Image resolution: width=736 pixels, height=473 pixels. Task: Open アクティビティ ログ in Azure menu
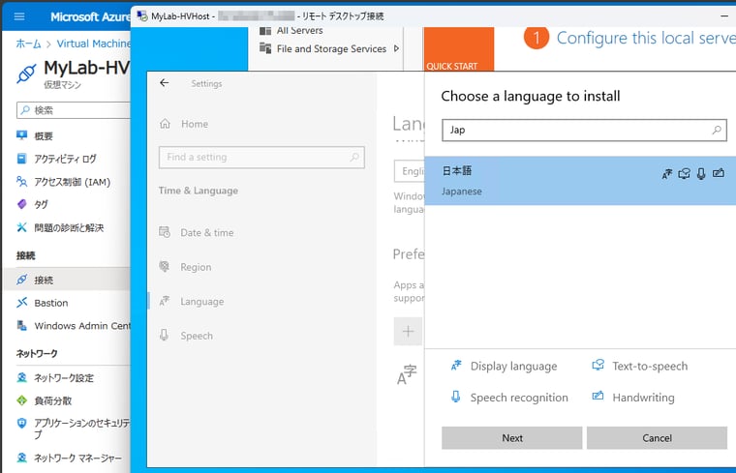pos(65,159)
